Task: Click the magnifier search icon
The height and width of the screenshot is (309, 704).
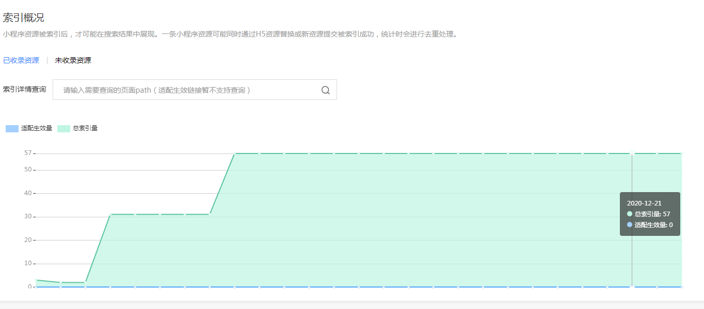Action: pyautogui.click(x=325, y=90)
